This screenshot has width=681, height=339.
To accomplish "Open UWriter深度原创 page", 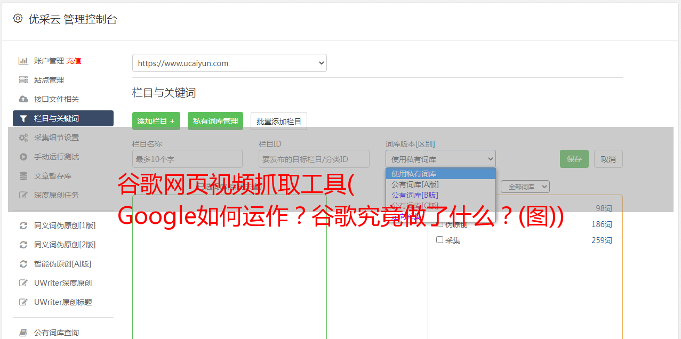I will click(x=63, y=283).
